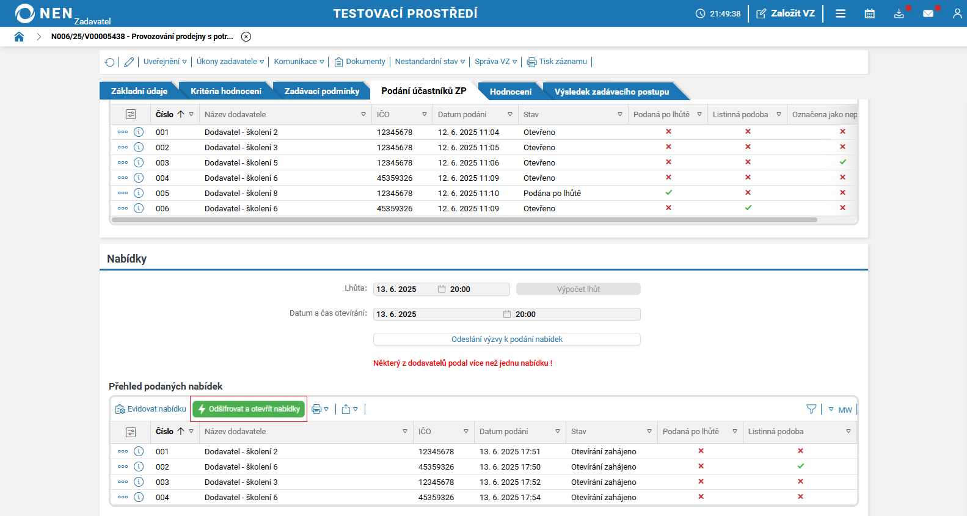967x516 pixels.
Task: Open the hamburger menu icon
Action: click(x=841, y=13)
